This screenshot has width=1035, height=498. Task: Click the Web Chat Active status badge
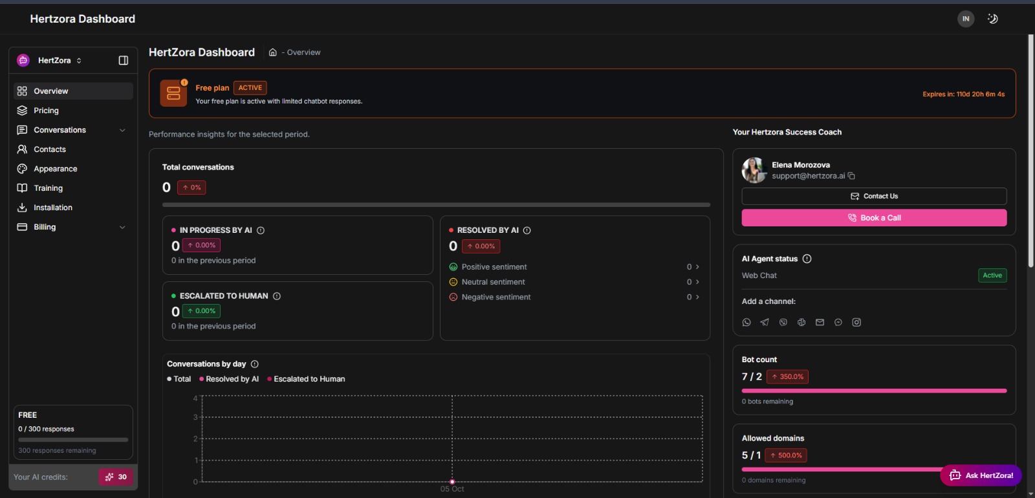pos(992,276)
